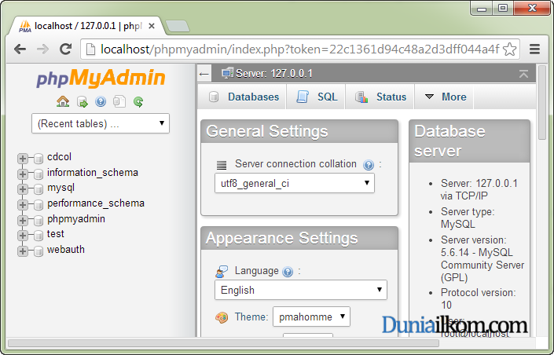
Task: Open phpMyAdmin documentation help icon
Action: click(101, 102)
